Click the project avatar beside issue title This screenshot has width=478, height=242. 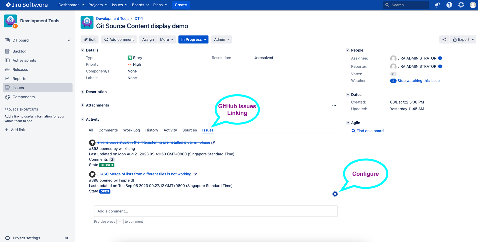click(x=87, y=22)
